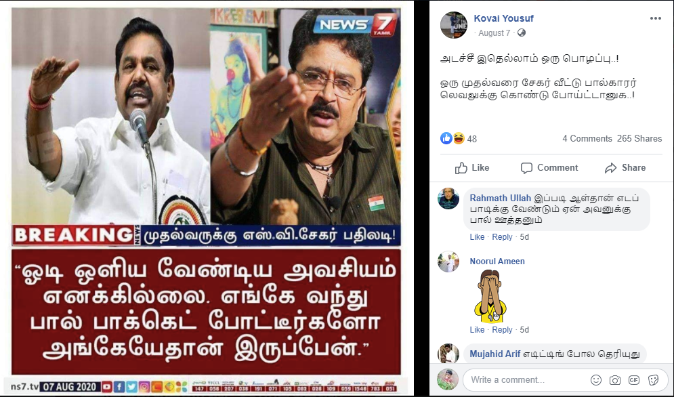This screenshot has width=674, height=397.
Task: Click the public globe privacy icon
Action: coord(522,33)
